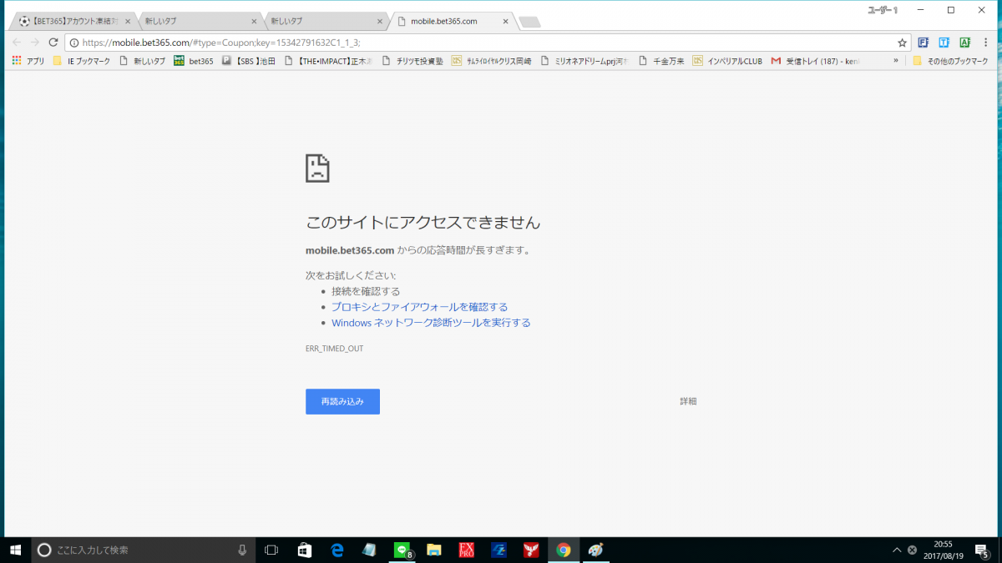Open File Explorer from the taskbar
Screen dimensions: 1002x563
coord(434,550)
